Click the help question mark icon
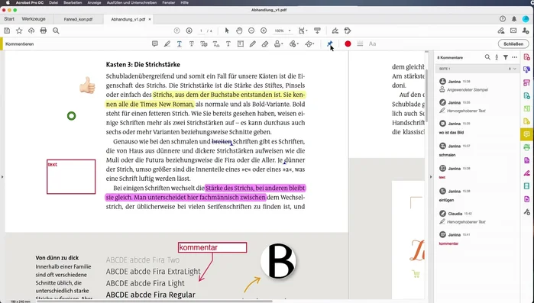Viewport: 534px width, 303px height. tap(503, 19)
